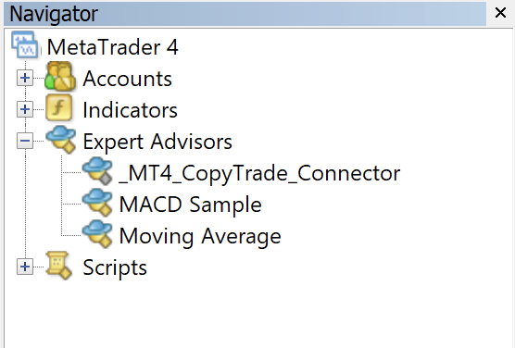Close the Navigator panel
The image size is (515, 348).
500,13
